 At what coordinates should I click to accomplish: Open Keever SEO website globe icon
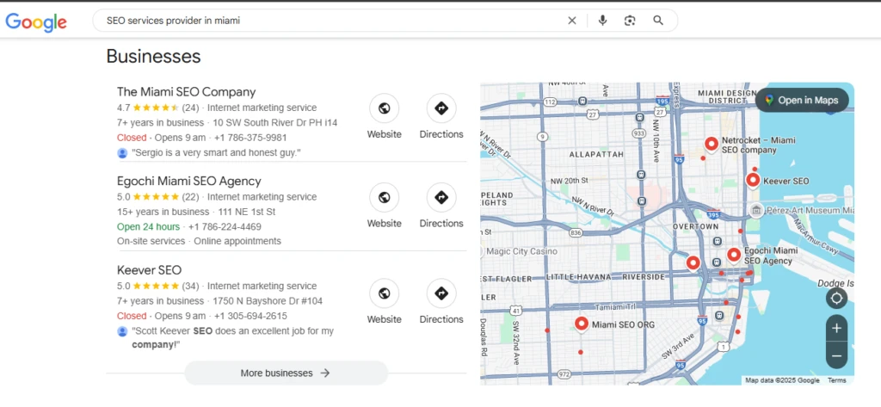point(385,293)
